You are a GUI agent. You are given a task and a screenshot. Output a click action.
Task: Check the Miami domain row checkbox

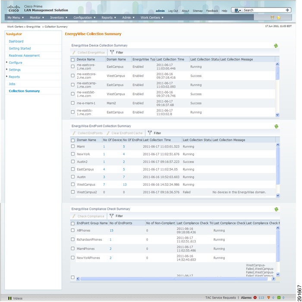pyautogui.click(x=73, y=146)
